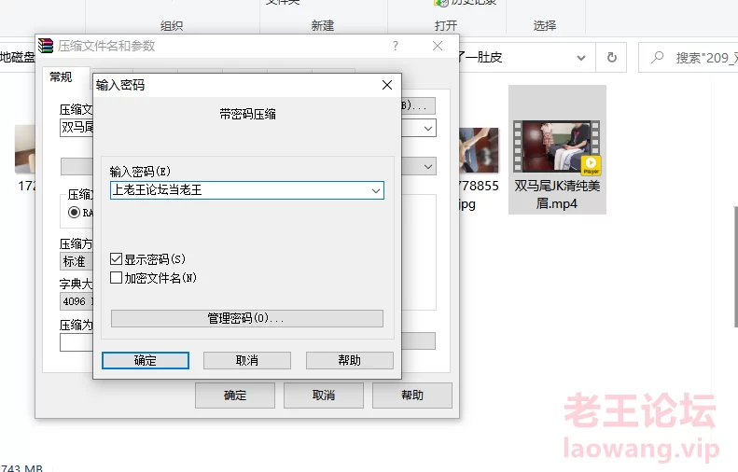Click 确定 in 压缩文件名和参数 window
Screen dimensions: 738x472
(235, 396)
